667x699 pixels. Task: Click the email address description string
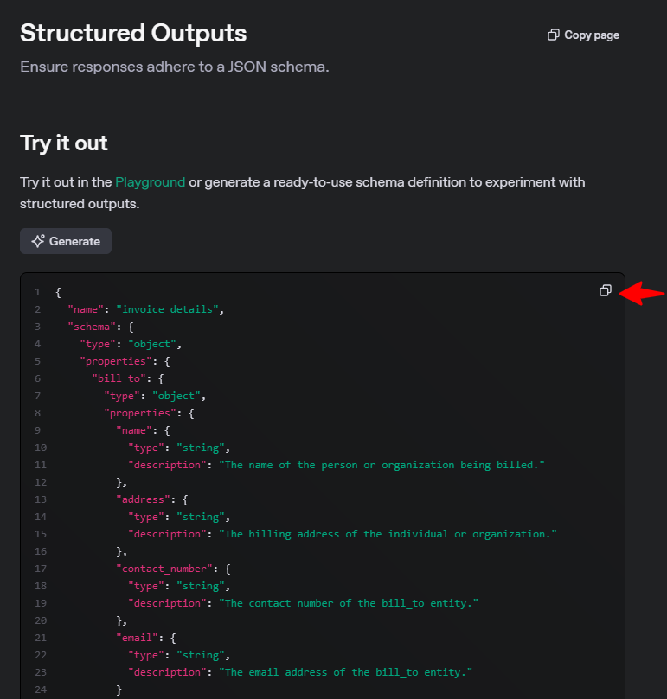345,672
